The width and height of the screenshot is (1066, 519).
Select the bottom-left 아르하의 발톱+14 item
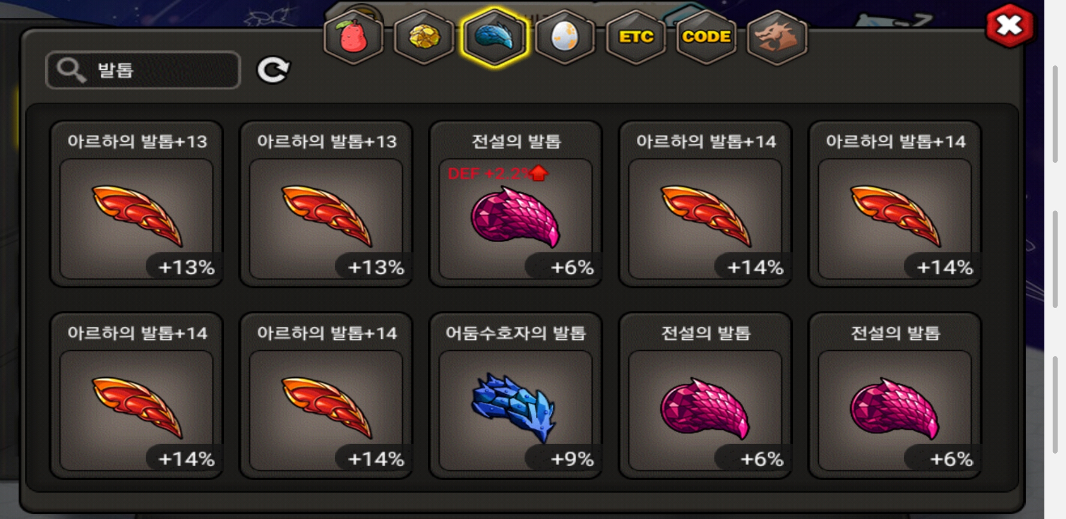point(136,395)
